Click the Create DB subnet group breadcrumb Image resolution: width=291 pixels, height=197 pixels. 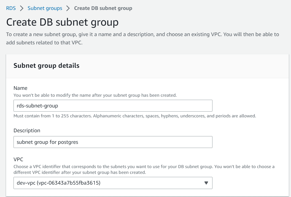[103, 8]
